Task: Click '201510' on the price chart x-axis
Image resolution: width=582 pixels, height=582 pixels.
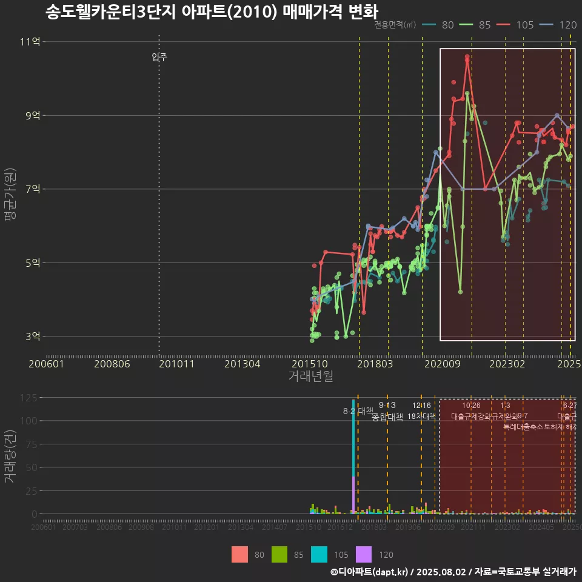Action: [310, 364]
